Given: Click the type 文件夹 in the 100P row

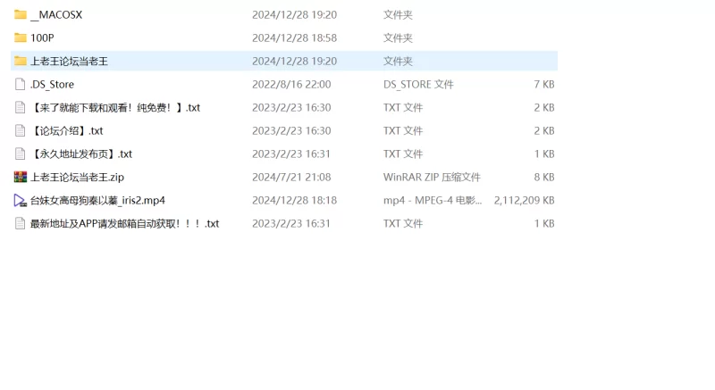Looking at the screenshot, I should pyautogui.click(x=398, y=37).
